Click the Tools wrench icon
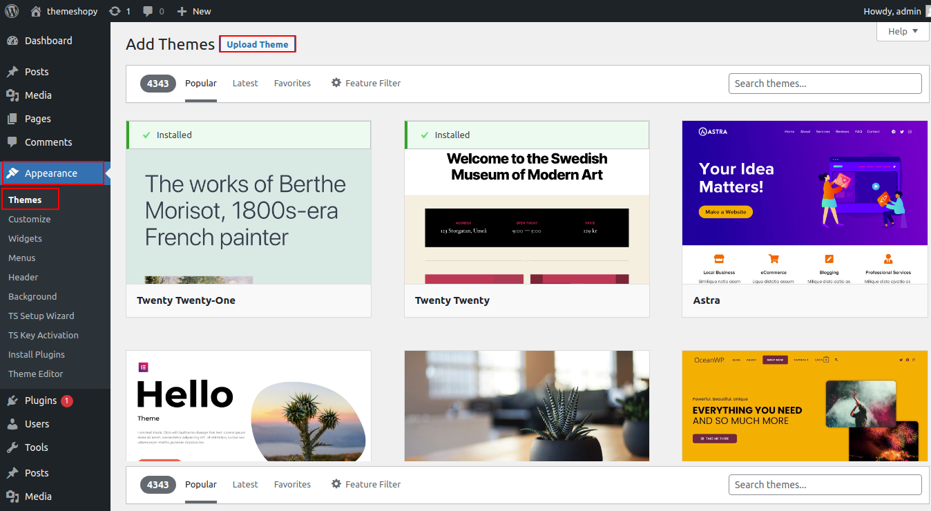931x511 pixels. (12, 447)
